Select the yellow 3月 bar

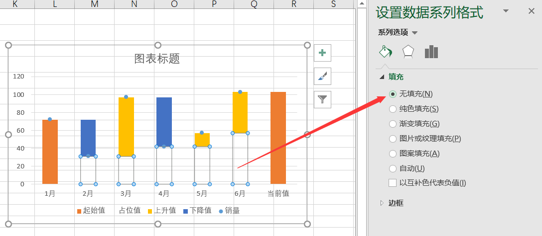pyautogui.click(x=126, y=126)
